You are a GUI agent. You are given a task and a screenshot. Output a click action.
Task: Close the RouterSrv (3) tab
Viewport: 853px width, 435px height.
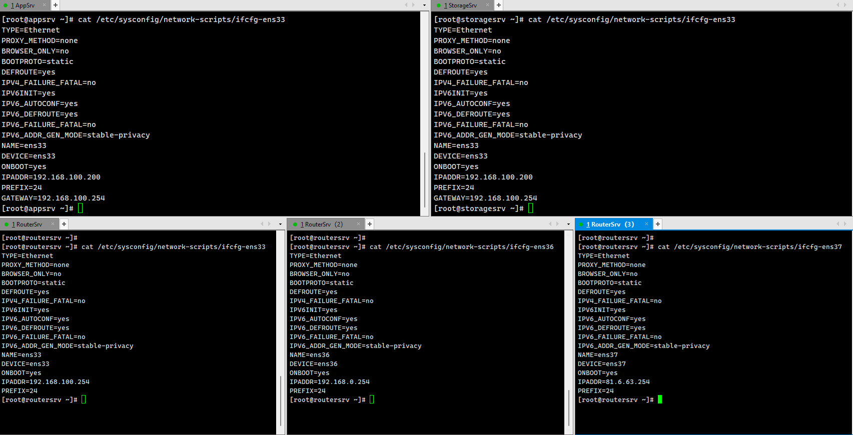pos(646,224)
